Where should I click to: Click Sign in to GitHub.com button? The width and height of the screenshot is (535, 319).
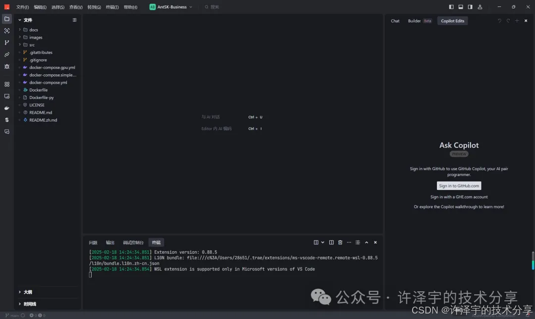point(459,186)
